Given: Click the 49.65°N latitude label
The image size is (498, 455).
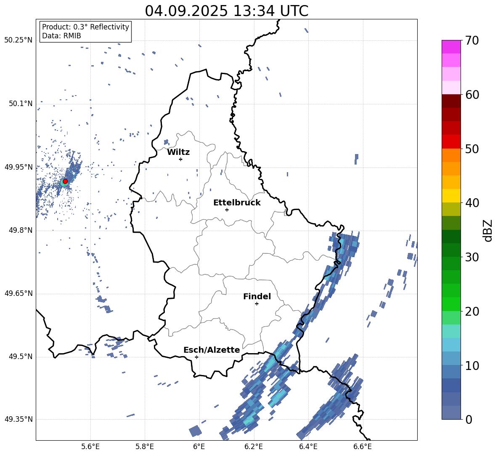Looking at the screenshot, I should (19, 293).
